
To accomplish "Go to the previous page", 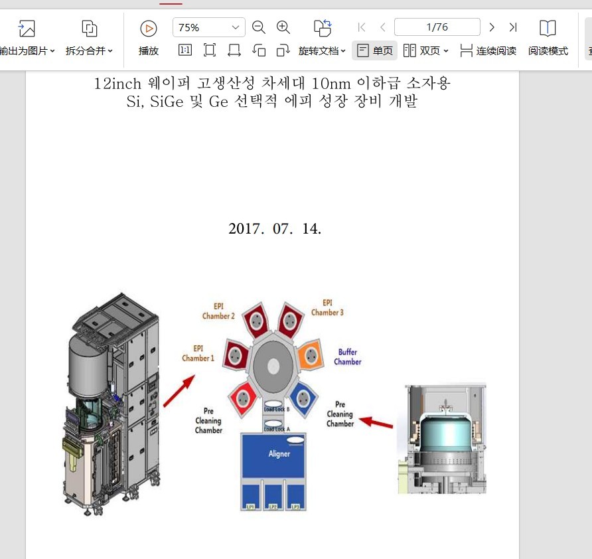I will point(383,27).
